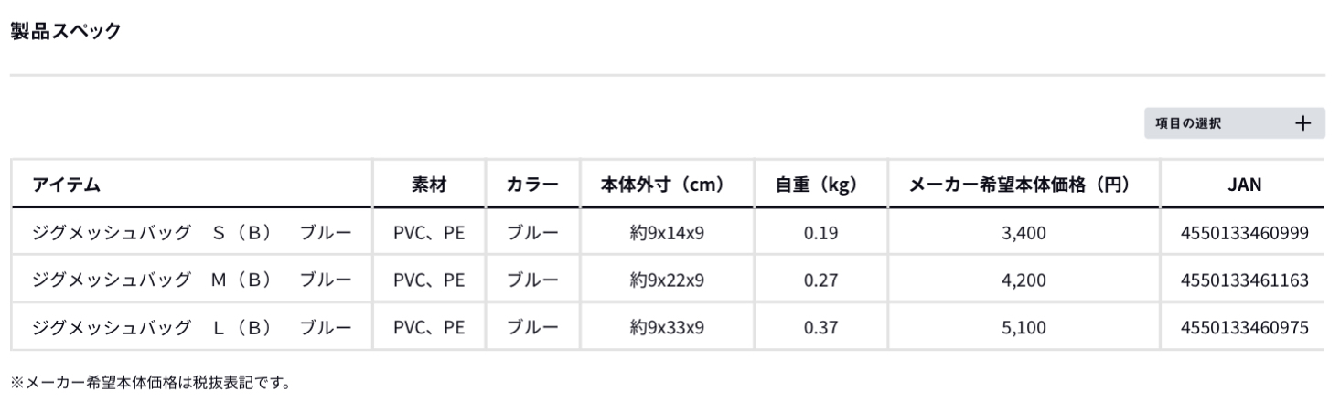Click JAN code 4550133461163
The width and height of the screenshot is (1340, 402).
point(1244,280)
